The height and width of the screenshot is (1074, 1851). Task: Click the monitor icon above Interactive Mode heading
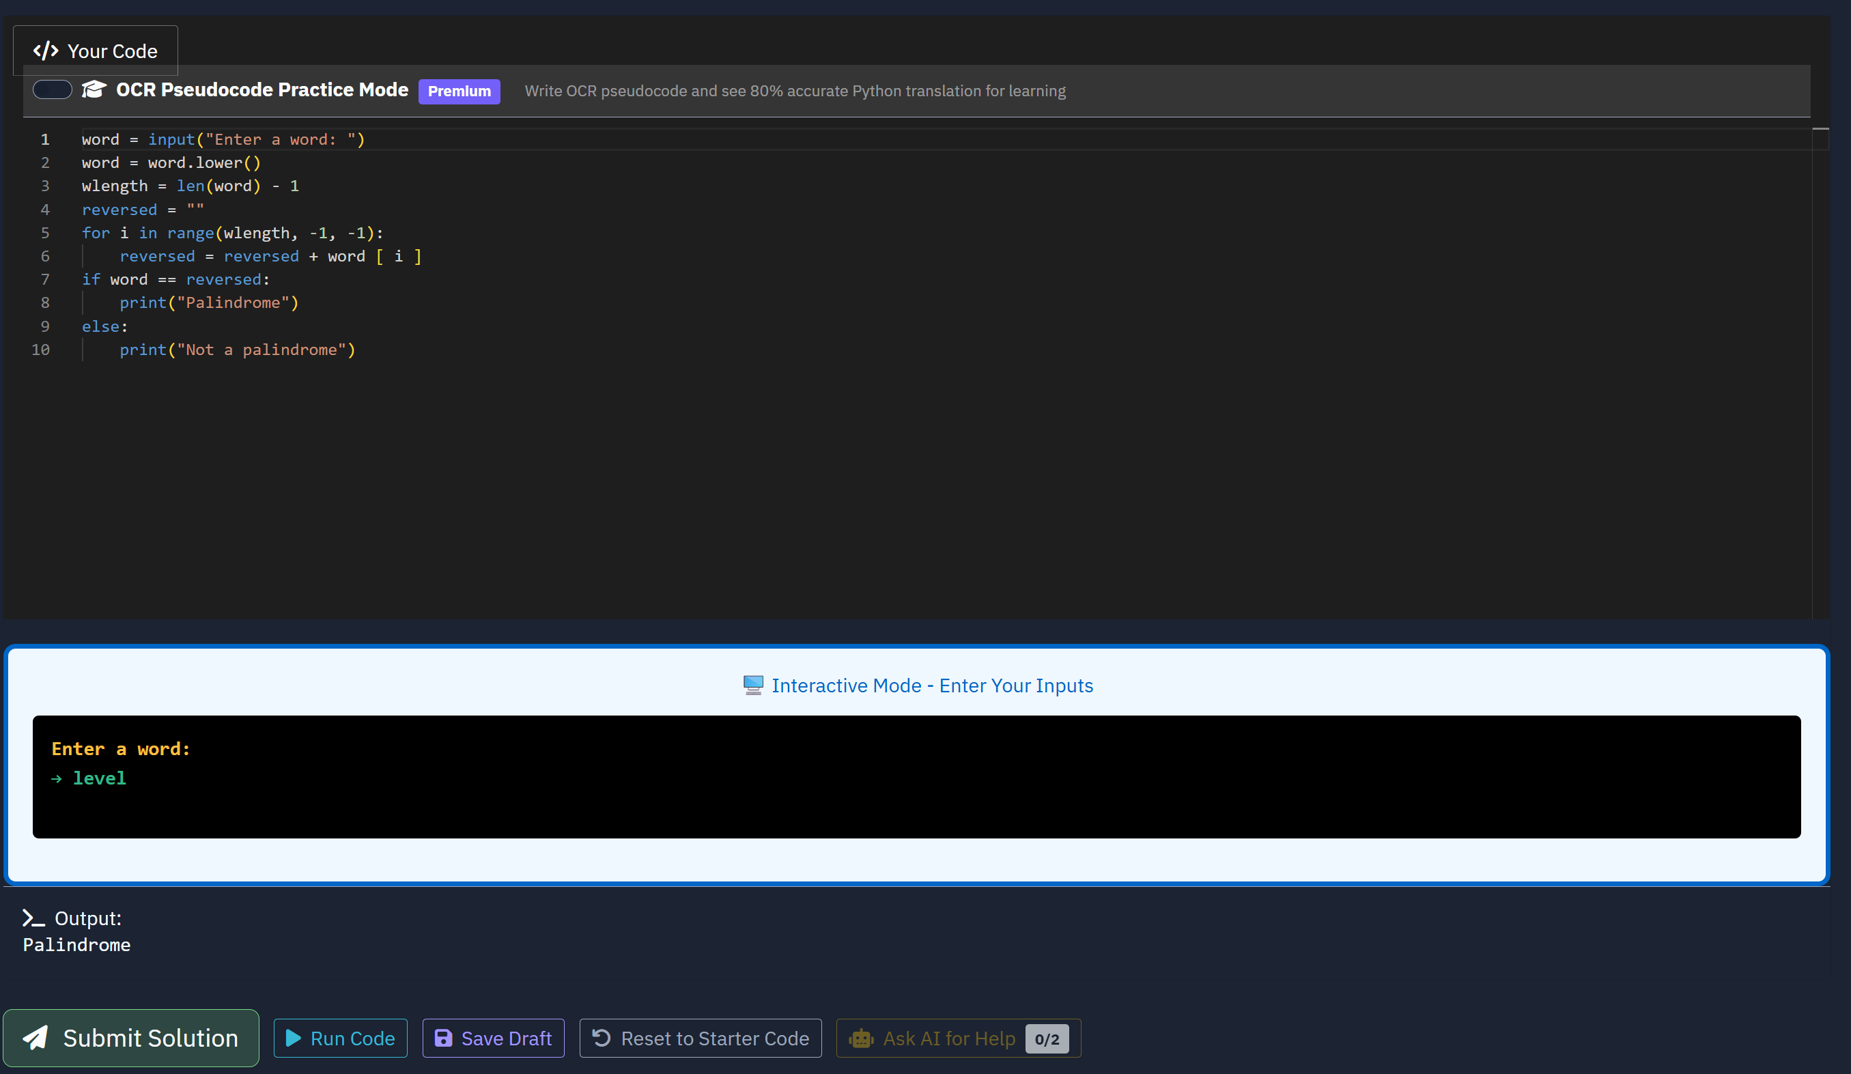point(752,685)
